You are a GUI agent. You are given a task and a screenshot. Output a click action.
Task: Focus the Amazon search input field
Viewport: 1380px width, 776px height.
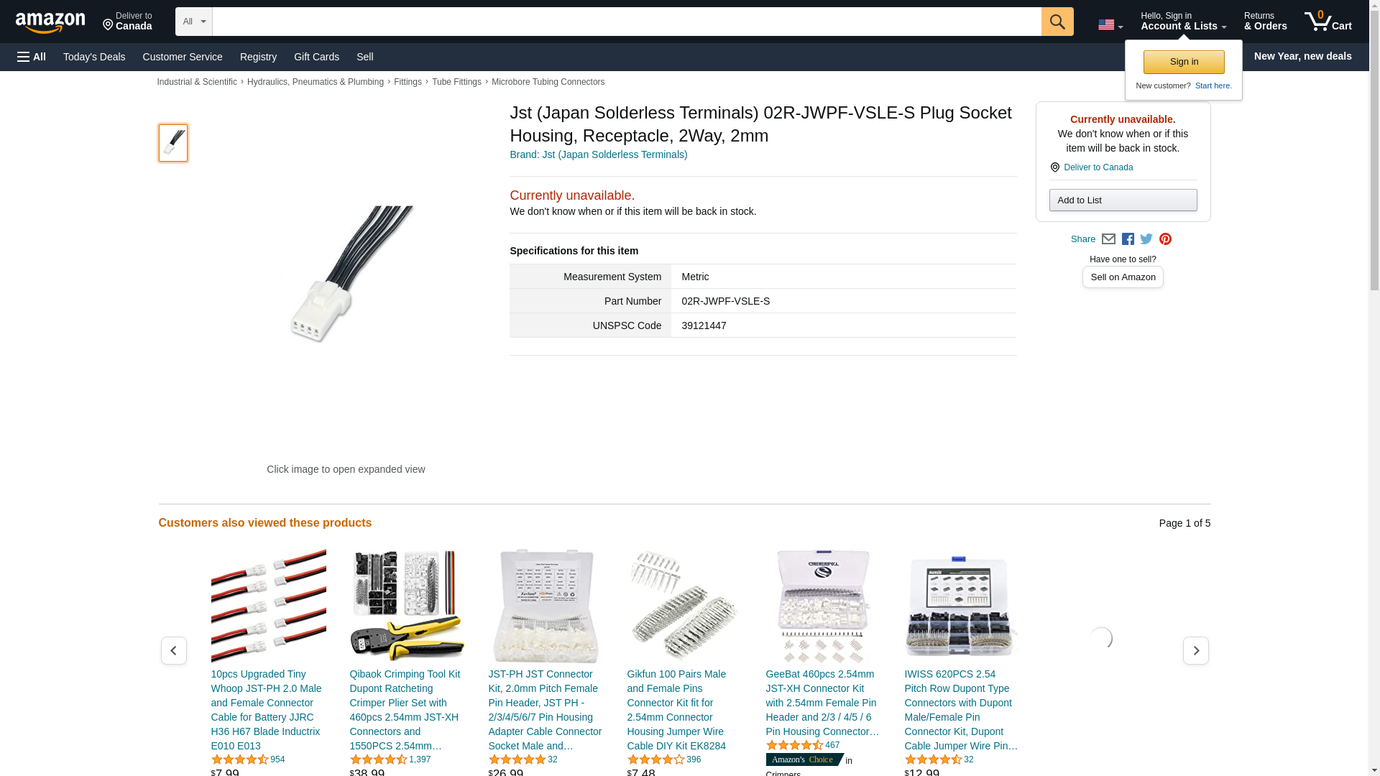pyautogui.click(x=627, y=22)
